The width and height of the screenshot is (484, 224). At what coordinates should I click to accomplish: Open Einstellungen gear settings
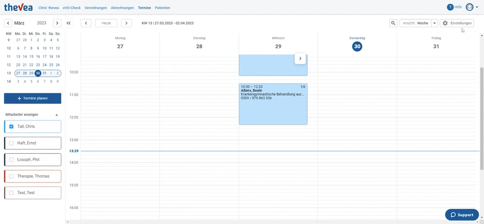point(457,23)
